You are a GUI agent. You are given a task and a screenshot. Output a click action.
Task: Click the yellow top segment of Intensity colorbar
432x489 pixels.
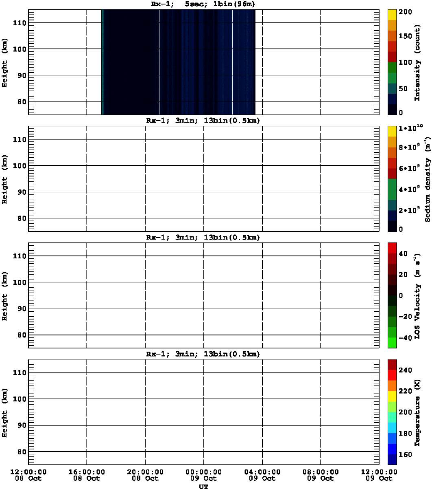coord(393,15)
